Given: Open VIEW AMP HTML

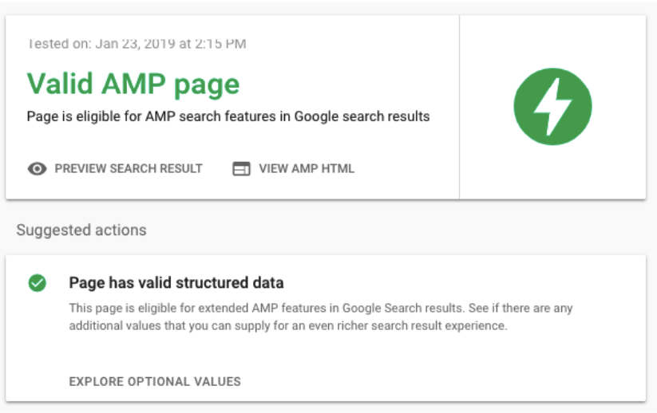Looking at the screenshot, I should tap(307, 169).
